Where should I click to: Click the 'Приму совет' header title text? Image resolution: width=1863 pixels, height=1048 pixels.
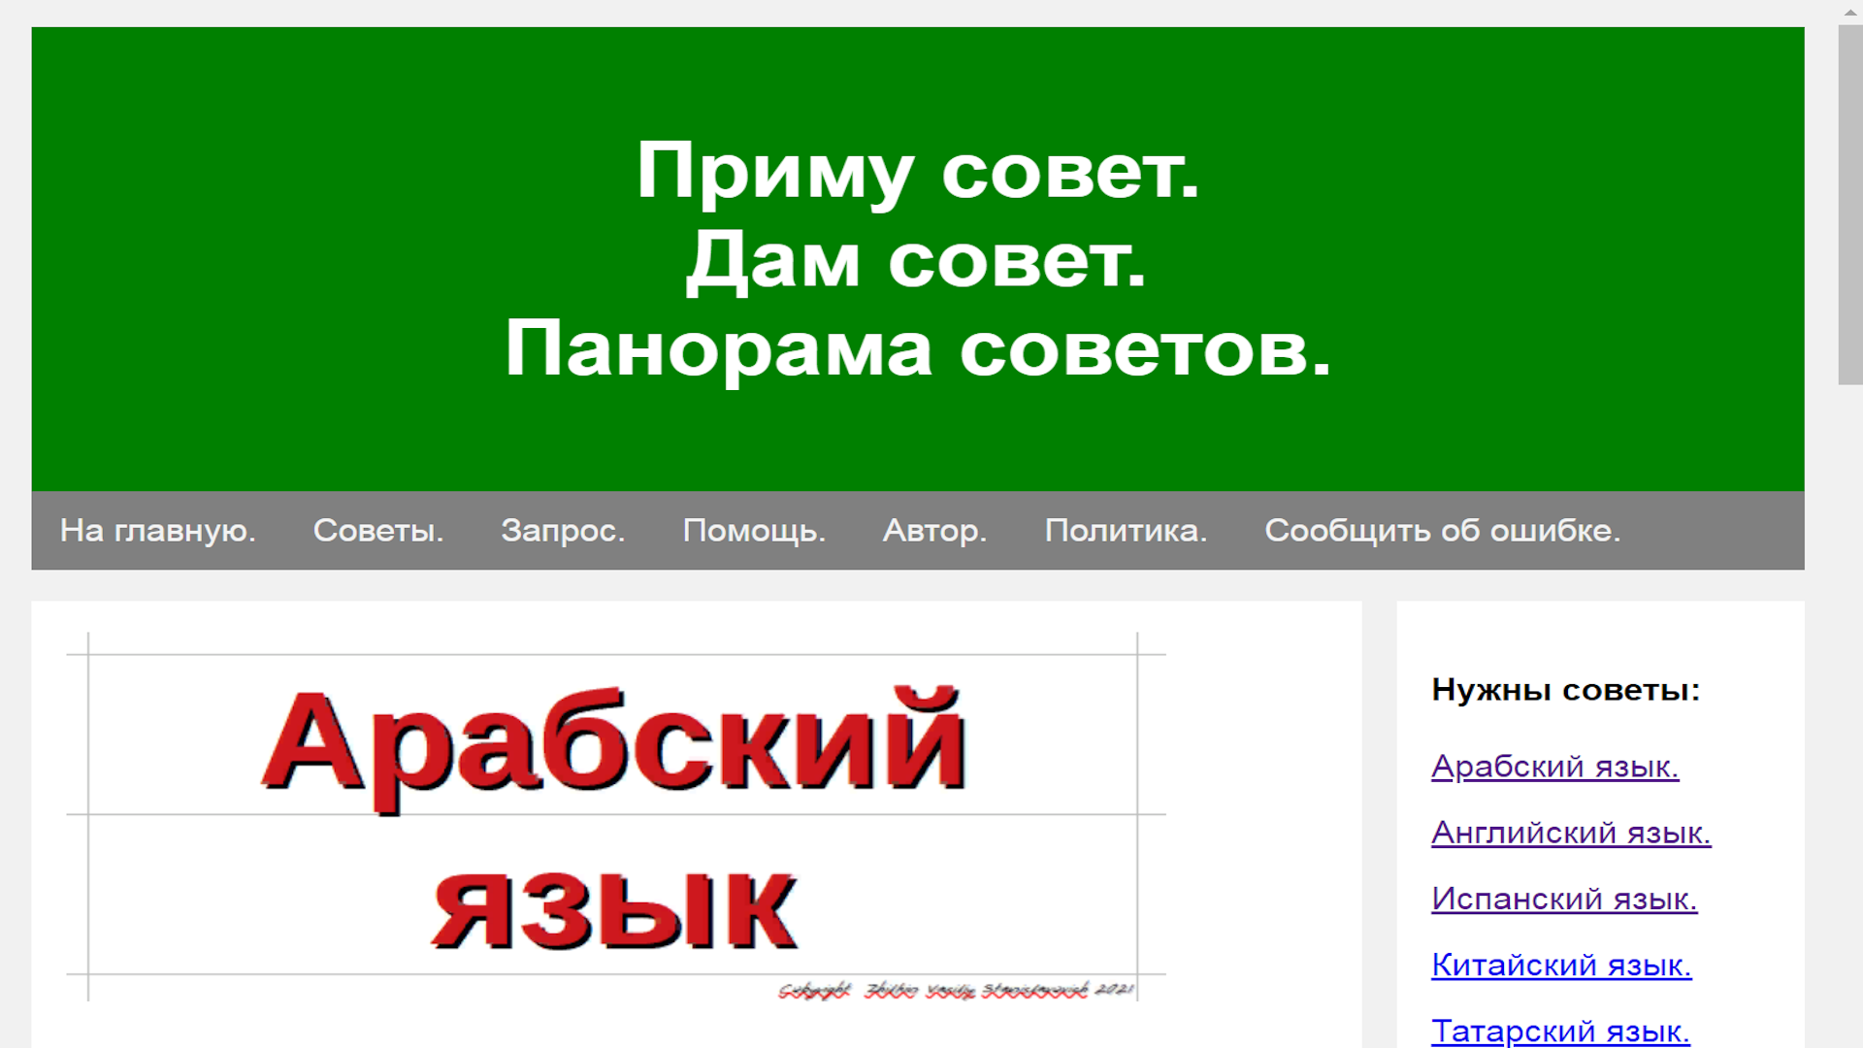(918, 171)
